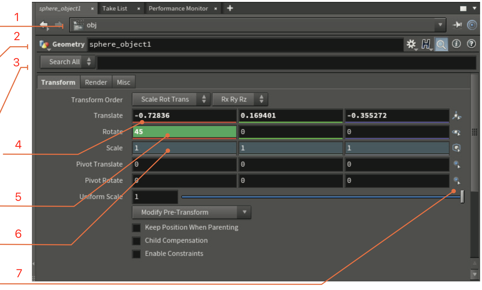
Task: Click the Rotate X field showing 45
Action: pos(185,132)
